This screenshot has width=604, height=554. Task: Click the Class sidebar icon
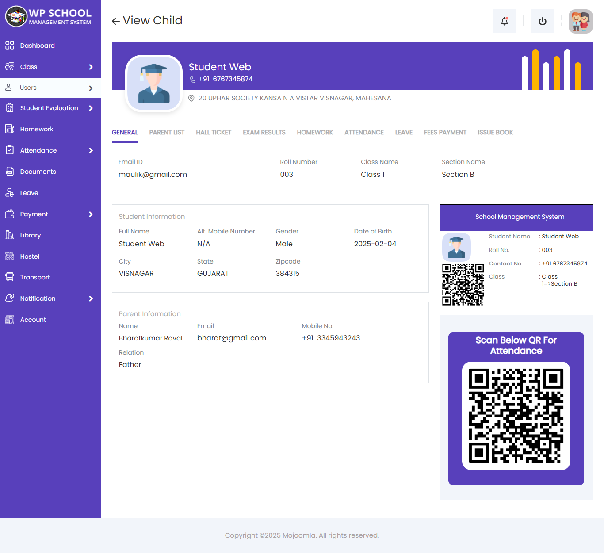pos(10,67)
